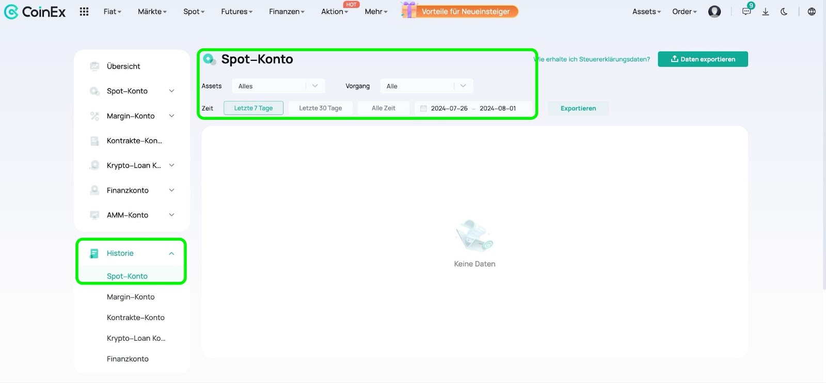Screen dimensions: 826x383
Task: Open the Futures menu
Action: coord(237,11)
